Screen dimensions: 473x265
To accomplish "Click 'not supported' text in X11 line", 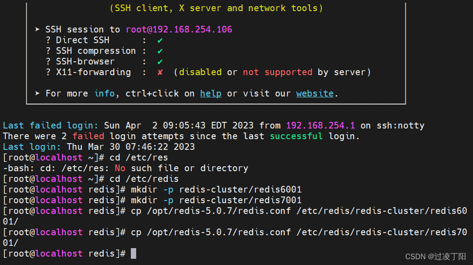I will (x=278, y=72).
